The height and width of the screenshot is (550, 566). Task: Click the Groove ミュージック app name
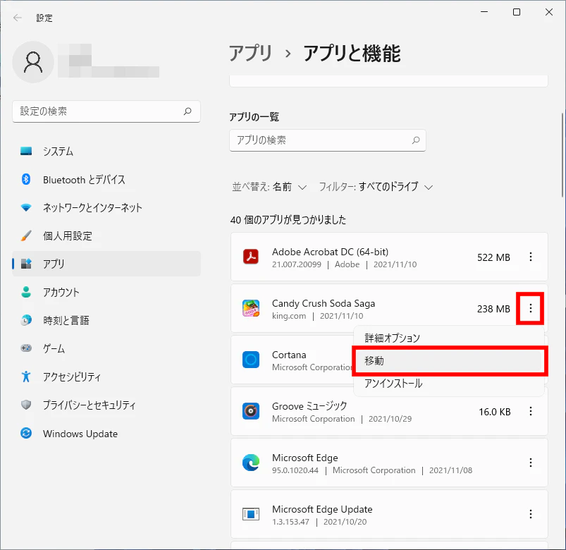(x=309, y=406)
